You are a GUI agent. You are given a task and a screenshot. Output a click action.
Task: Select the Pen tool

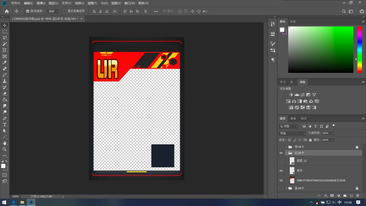coord(5,119)
